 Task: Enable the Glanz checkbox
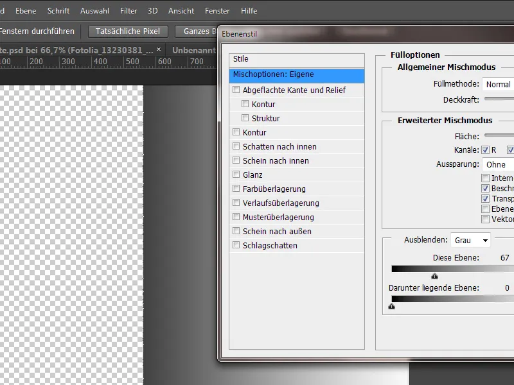(x=236, y=174)
